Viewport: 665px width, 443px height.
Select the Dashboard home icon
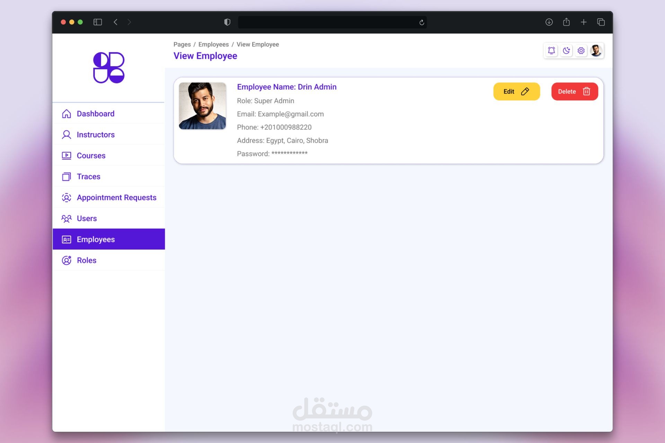coord(66,114)
